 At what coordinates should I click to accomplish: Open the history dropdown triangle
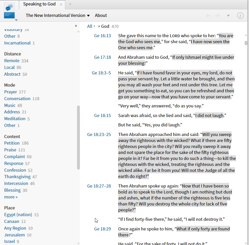pyautogui.click(x=228, y=16)
